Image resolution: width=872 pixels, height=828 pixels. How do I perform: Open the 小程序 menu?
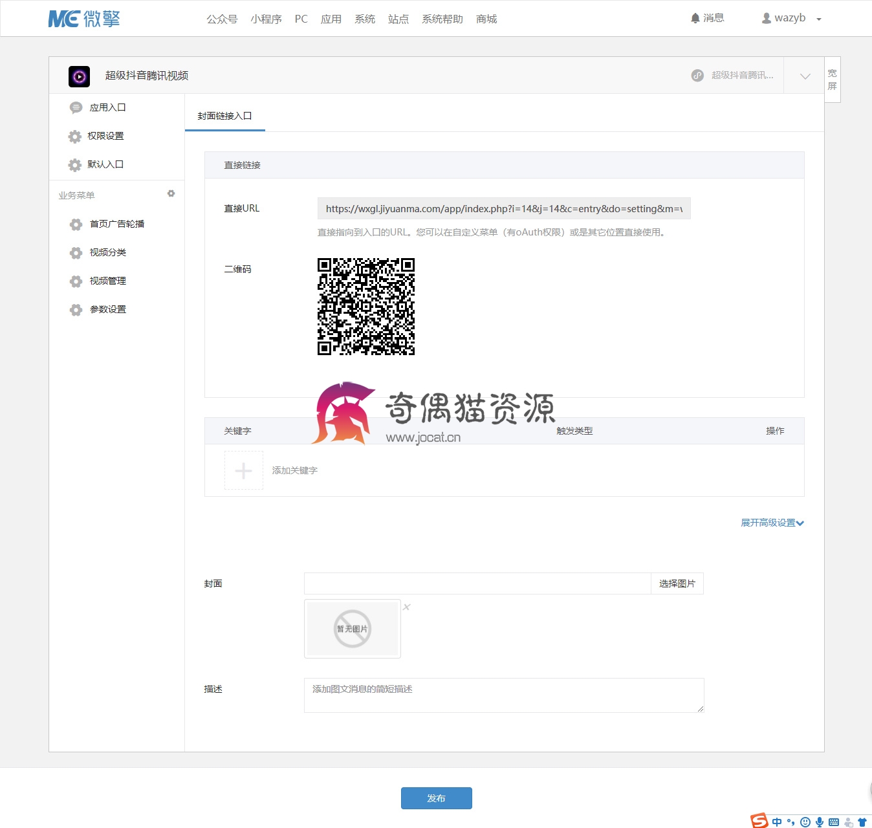click(266, 19)
